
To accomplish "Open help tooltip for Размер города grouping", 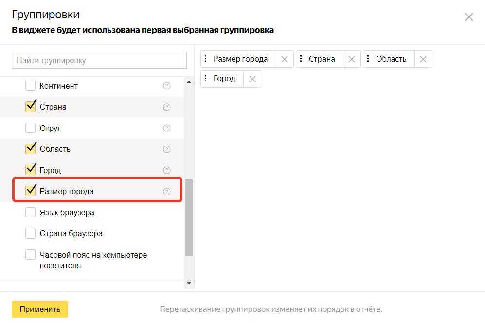I will tap(166, 190).
